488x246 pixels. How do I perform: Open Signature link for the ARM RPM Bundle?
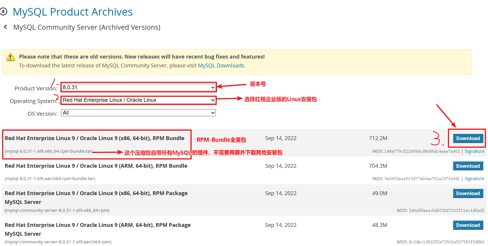coord(474,179)
